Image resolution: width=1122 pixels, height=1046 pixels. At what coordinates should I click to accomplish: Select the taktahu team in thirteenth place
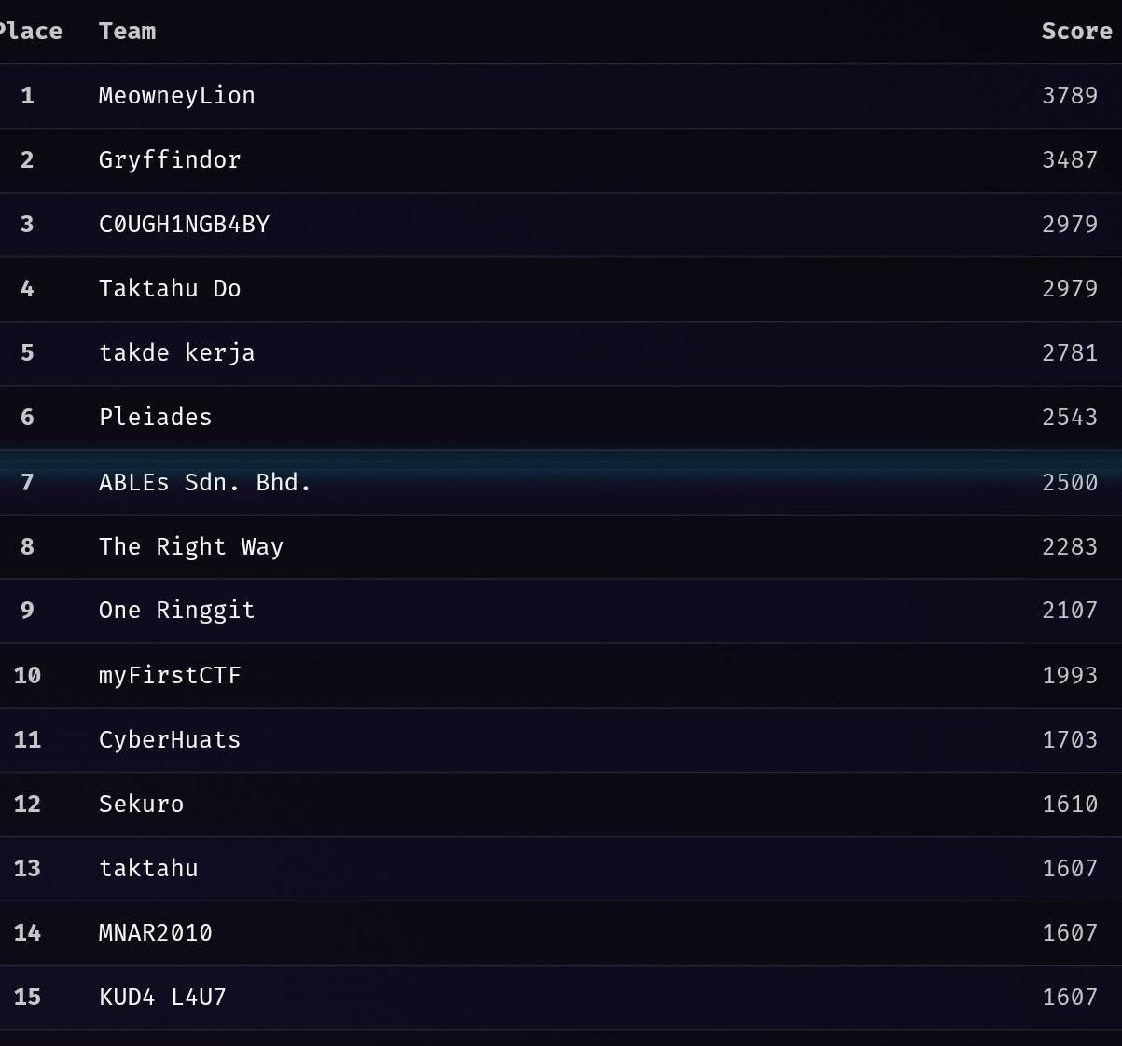pos(148,869)
